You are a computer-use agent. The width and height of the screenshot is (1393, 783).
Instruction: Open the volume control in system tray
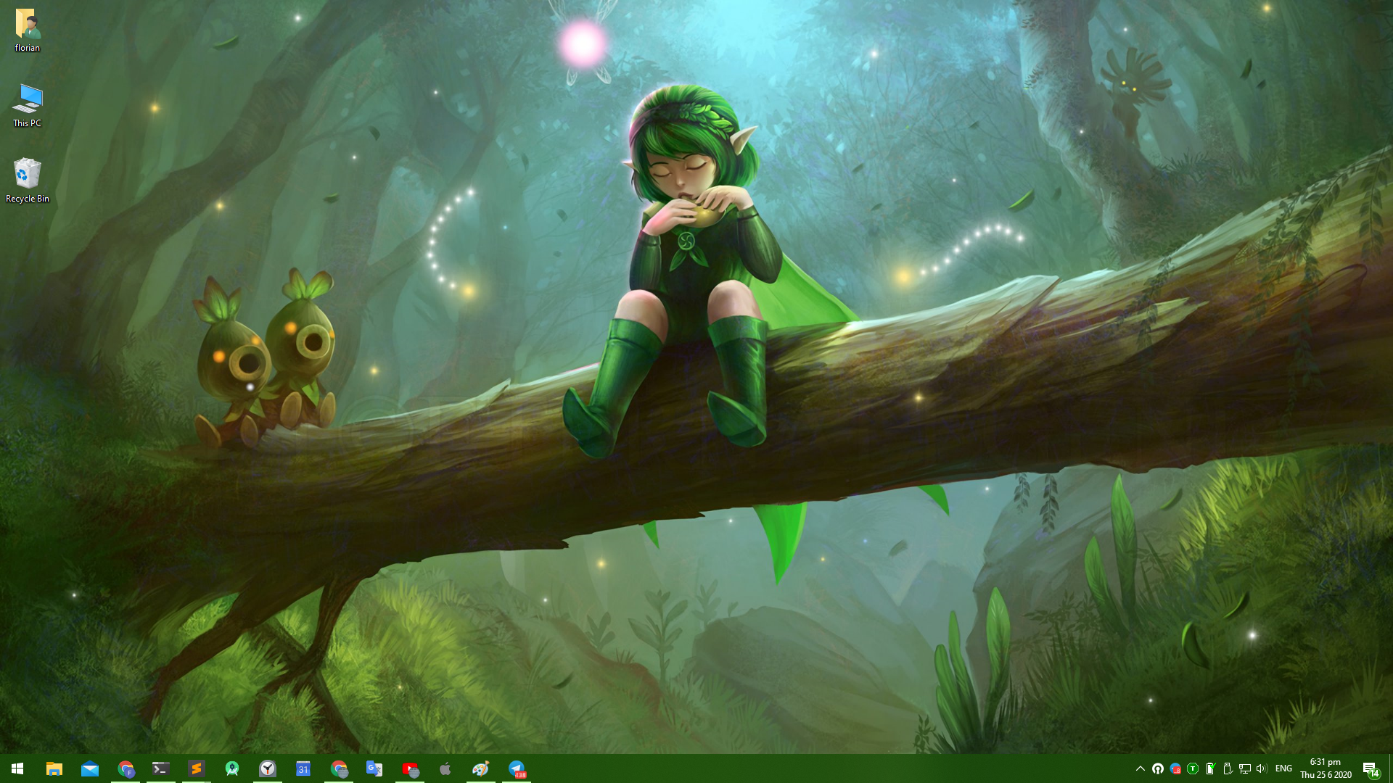pyautogui.click(x=1261, y=768)
